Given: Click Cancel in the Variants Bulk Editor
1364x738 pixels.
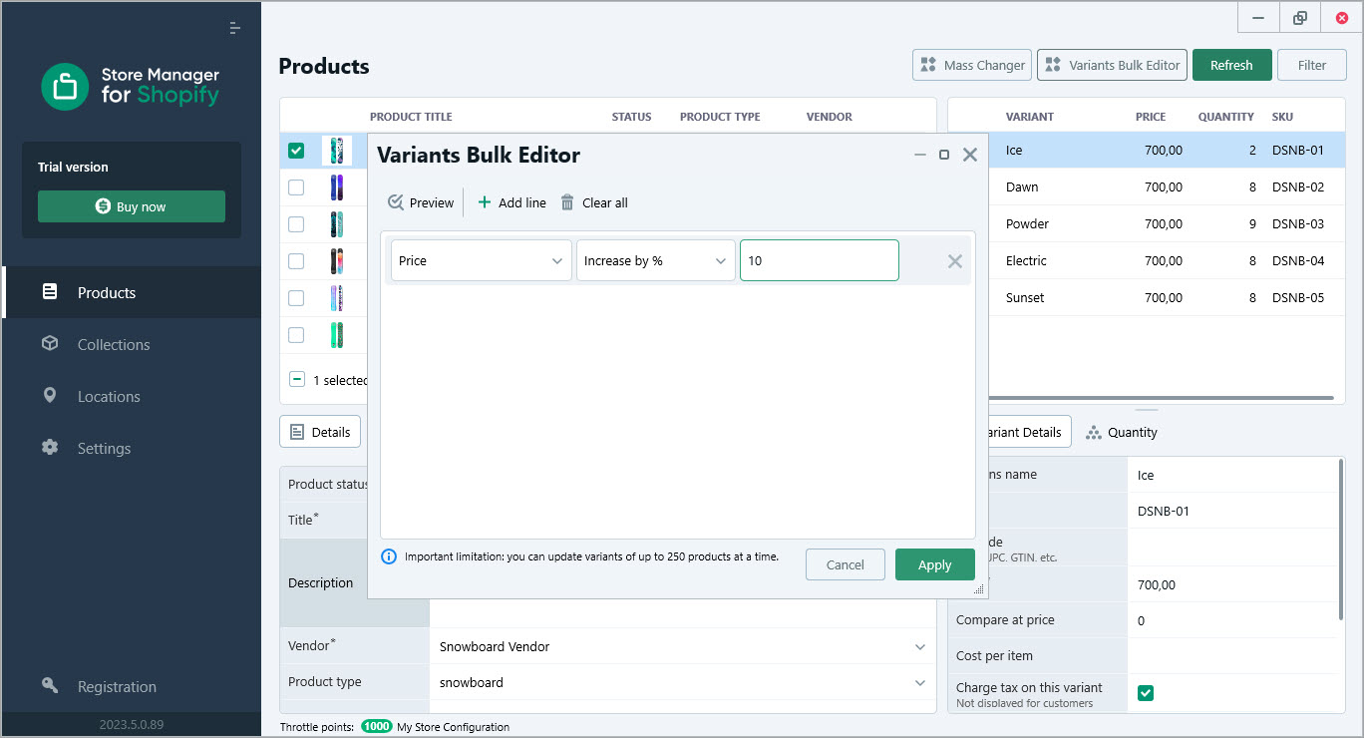Looking at the screenshot, I should (846, 564).
